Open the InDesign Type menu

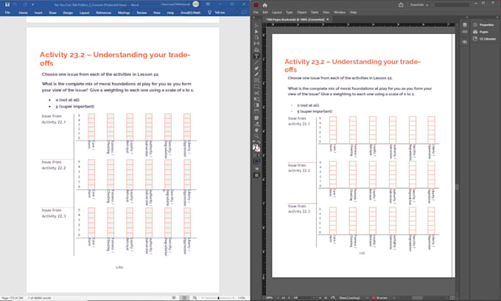289,12
